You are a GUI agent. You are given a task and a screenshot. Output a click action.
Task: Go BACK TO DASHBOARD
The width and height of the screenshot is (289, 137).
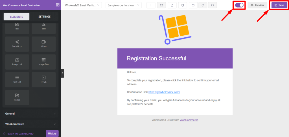coord(18,134)
